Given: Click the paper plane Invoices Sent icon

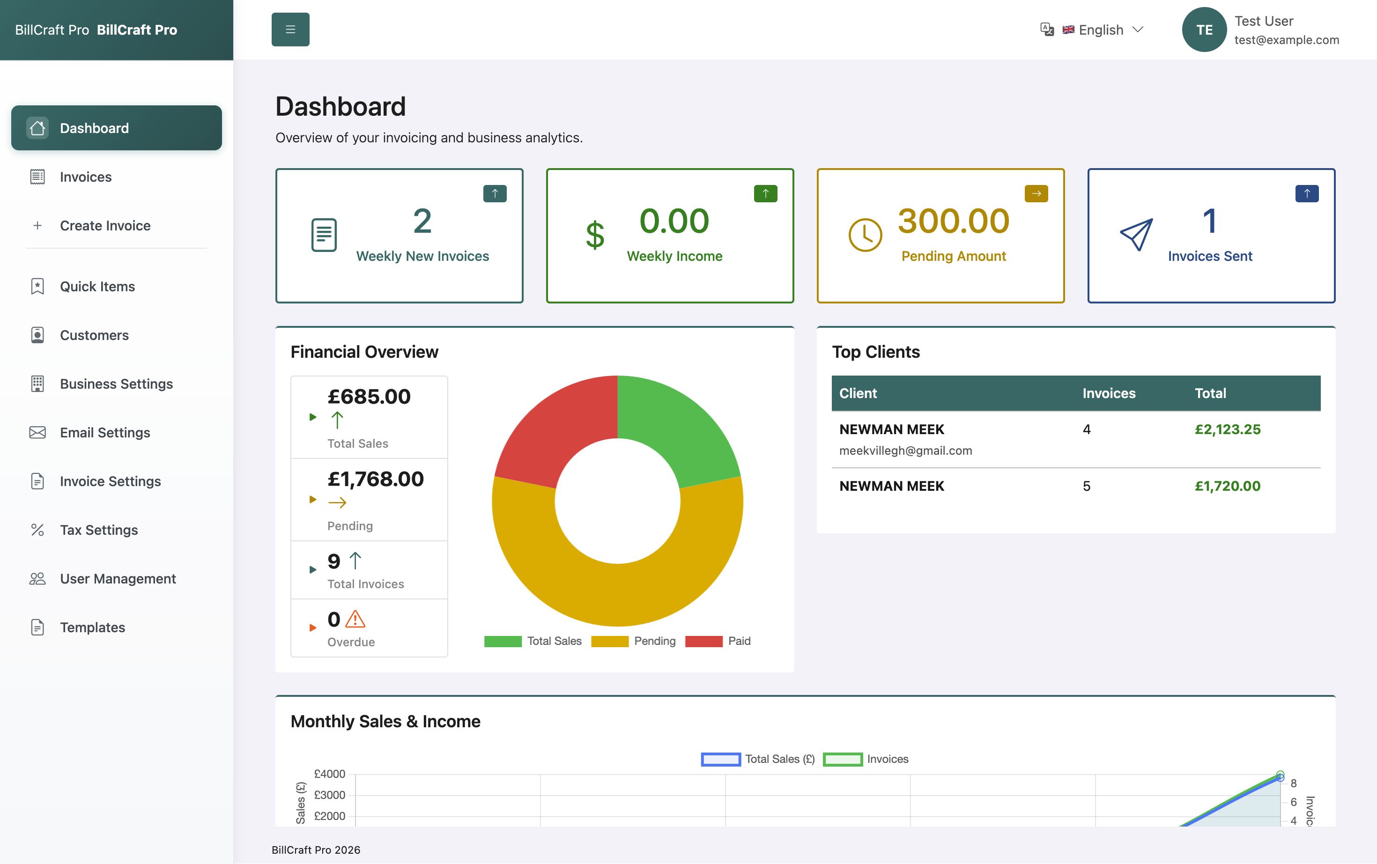Looking at the screenshot, I should coord(1136,234).
